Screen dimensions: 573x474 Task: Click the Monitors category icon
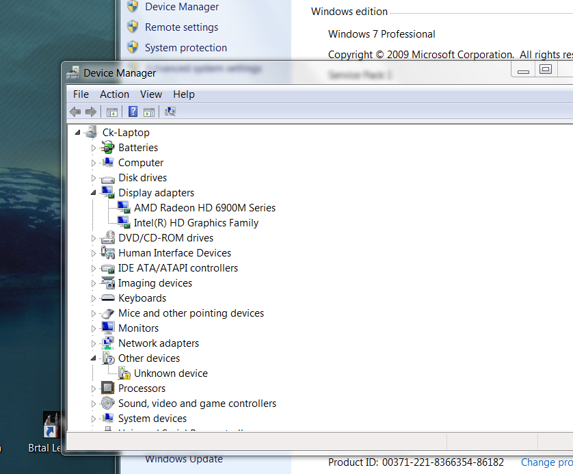pyautogui.click(x=108, y=328)
